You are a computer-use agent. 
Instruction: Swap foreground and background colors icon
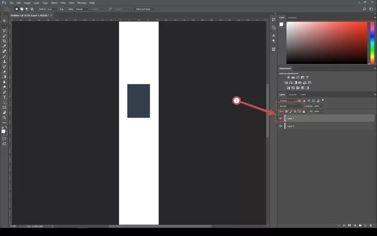pos(6,127)
